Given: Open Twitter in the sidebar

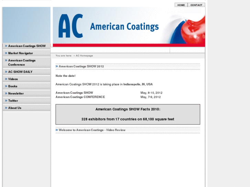Looking at the screenshot, I should tap(26, 101).
